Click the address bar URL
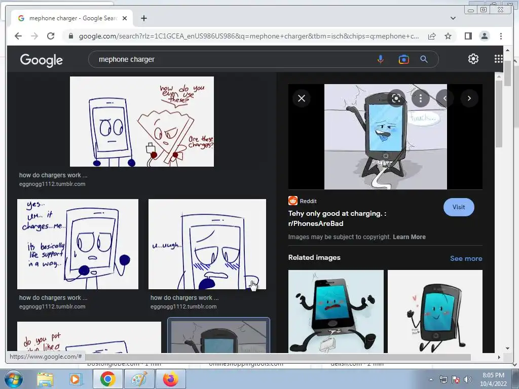This screenshot has width=519, height=389. click(249, 36)
